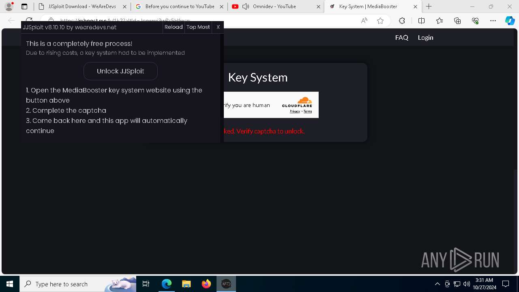Open the Extensions puzzle icon
The width and height of the screenshot is (519, 292).
pos(402,21)
